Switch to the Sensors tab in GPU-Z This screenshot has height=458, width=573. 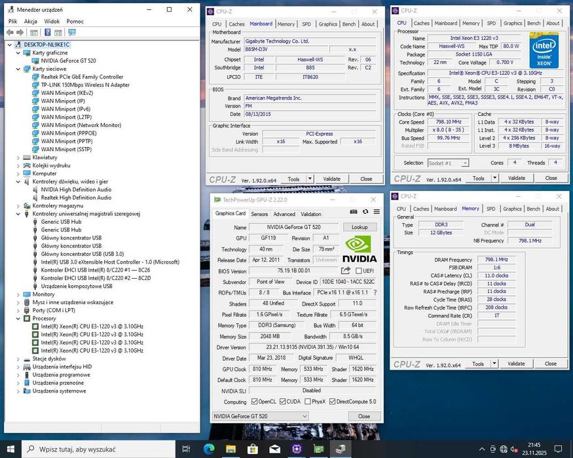coord(259,214)
